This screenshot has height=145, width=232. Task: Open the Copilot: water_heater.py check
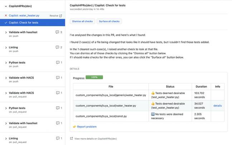(24, 15)
